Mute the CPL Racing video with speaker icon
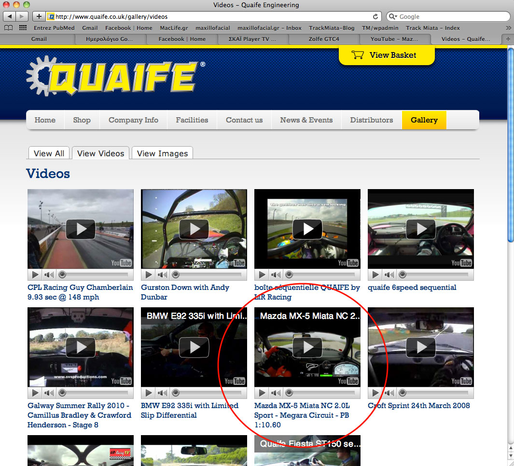 pos(49,274)
